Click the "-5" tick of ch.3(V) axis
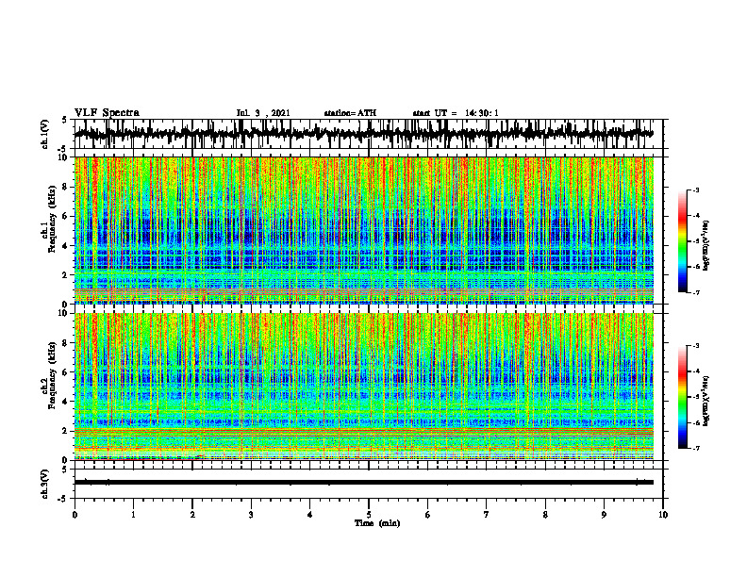The width and height of the screenshot is (747, 577). [64, 499]
